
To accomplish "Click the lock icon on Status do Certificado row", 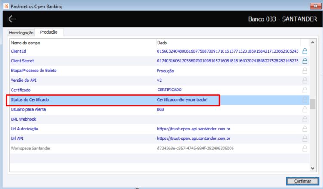I will [304, 100].
